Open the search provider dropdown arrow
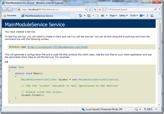 [x=159, y=9]
